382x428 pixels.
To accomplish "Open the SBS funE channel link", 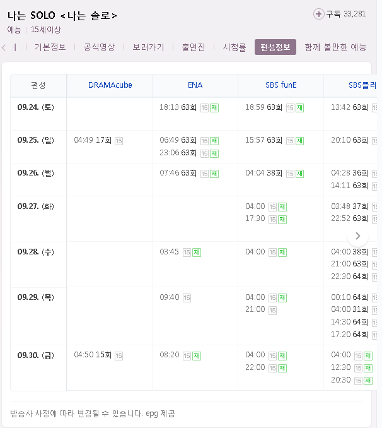I will coord(281,85).
